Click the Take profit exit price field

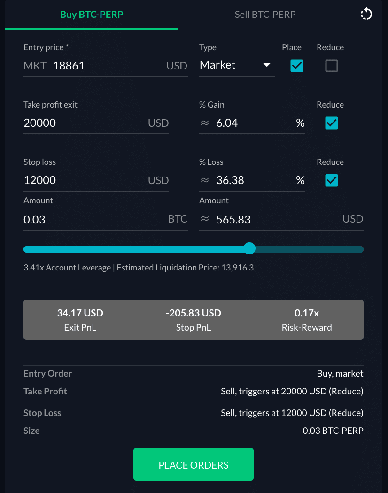[x=85, y=123]
